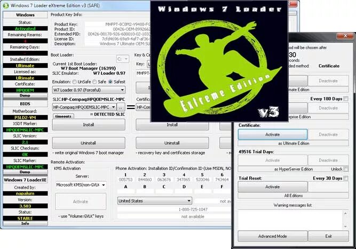Screen dimensions: 356x249
Task: Click Install under the Boot Loader section
Action: [x=89, y=124]
